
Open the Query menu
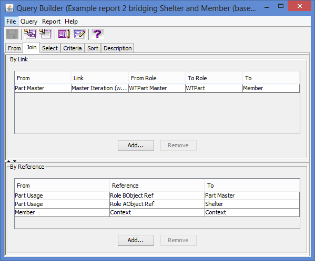click(x=29, y=21)
